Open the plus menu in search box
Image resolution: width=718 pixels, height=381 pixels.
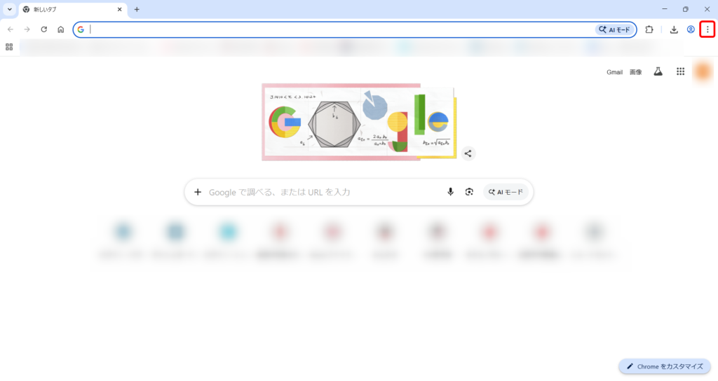(x=198, y=192)
